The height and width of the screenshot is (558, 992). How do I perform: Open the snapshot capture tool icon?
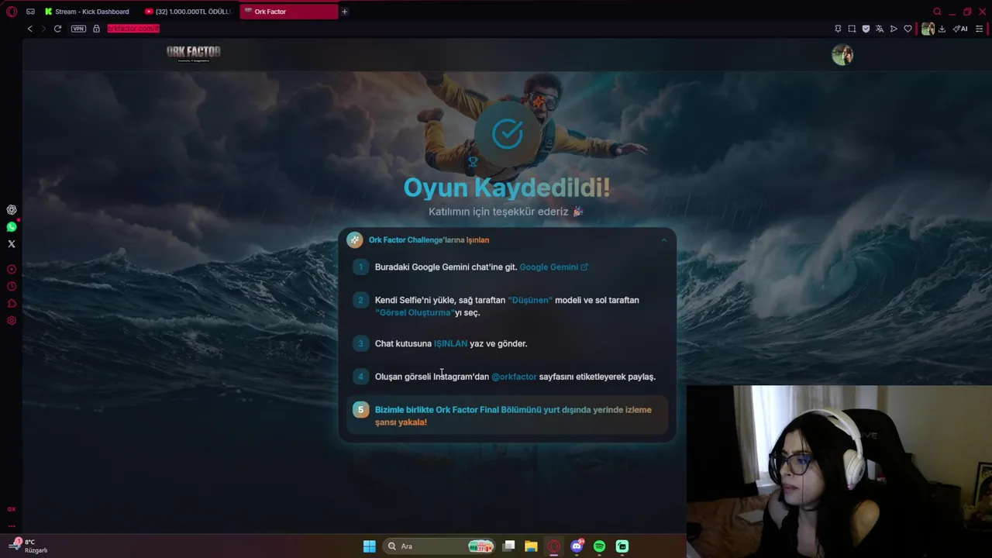coord(852,29)
